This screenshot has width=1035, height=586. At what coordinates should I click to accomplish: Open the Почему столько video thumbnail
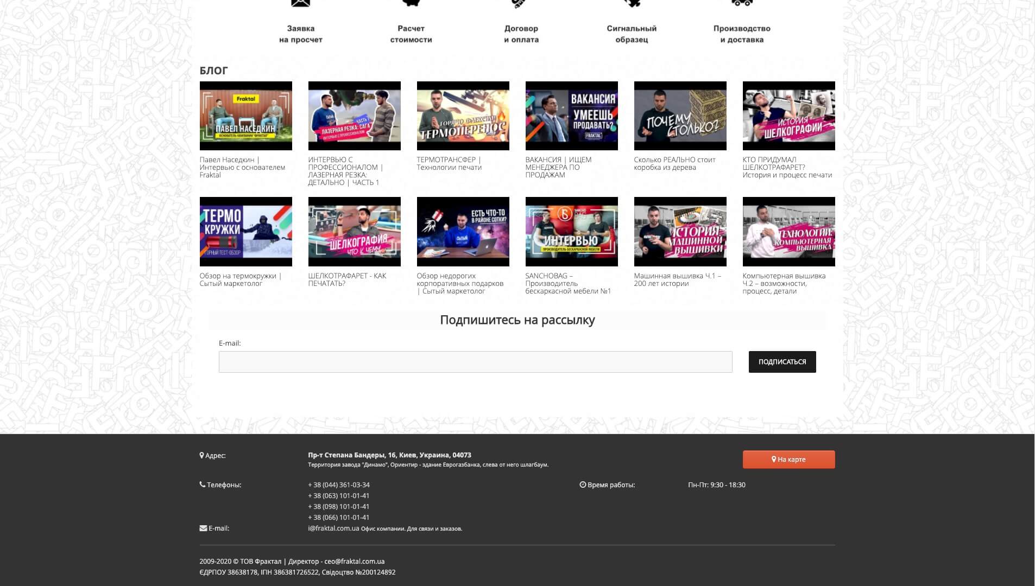tap(680, 116)
